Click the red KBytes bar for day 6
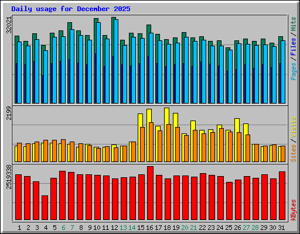The height and width of the screenshot is (234, 300). click(62, 195)
